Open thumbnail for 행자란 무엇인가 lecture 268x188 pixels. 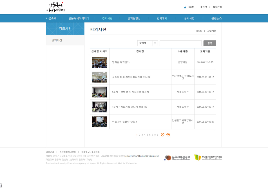(x=99, y=62)
